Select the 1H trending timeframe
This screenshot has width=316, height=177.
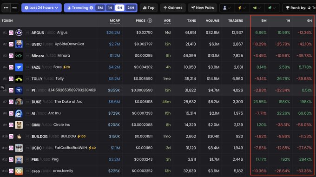110,8
